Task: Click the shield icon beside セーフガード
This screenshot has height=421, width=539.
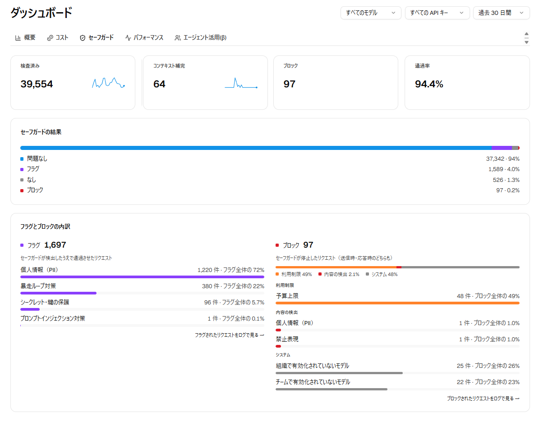Action: [x=83, y=38]
